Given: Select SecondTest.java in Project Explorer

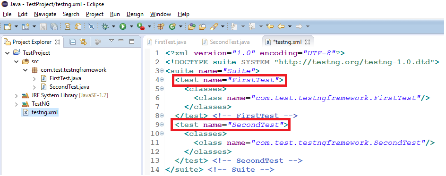Looking at the screenshot, I should point(65,87).
